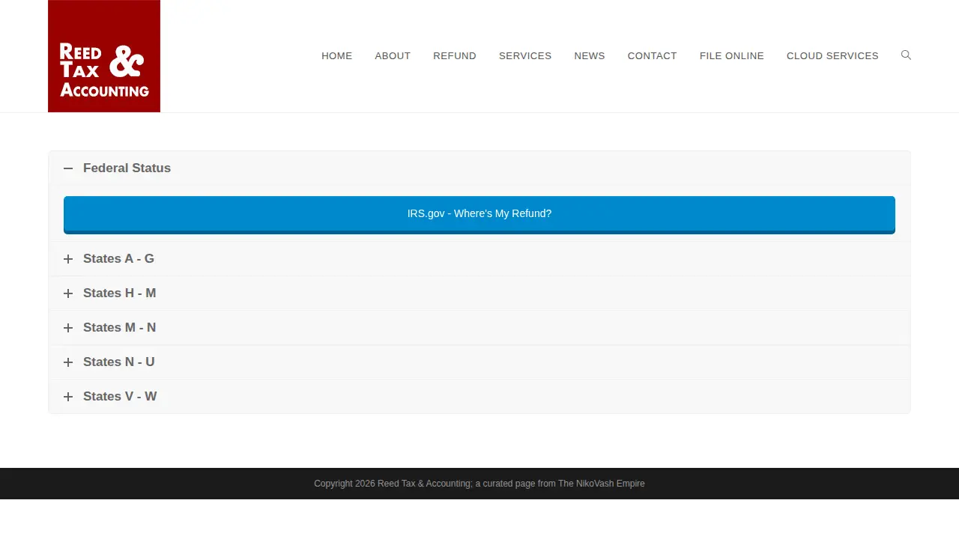Open the ABOUT menu item
Image resolution: width=959 pixels, height=539 pixels.
point(393,56)
